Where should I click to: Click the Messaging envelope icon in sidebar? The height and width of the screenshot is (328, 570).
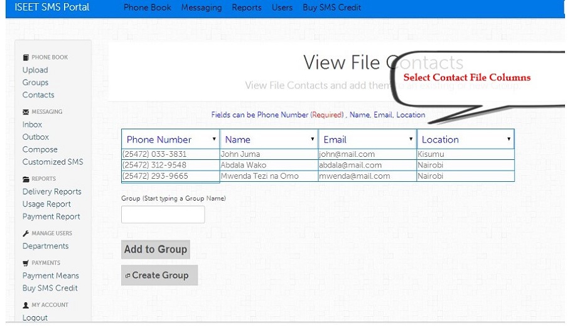tap(26, 112)
